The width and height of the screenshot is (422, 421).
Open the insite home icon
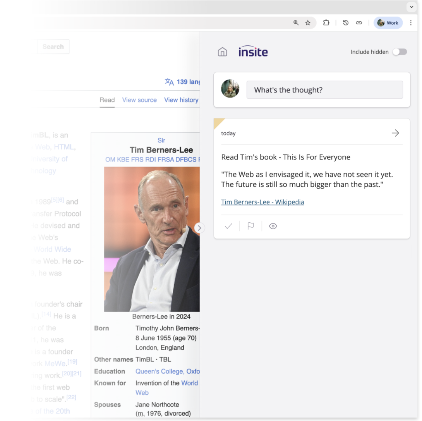pyautogui.click(x=222, y=52)
